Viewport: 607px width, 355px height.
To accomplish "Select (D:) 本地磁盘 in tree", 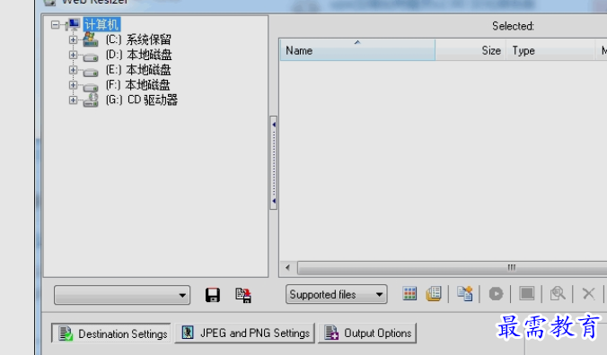I will 138,55.
